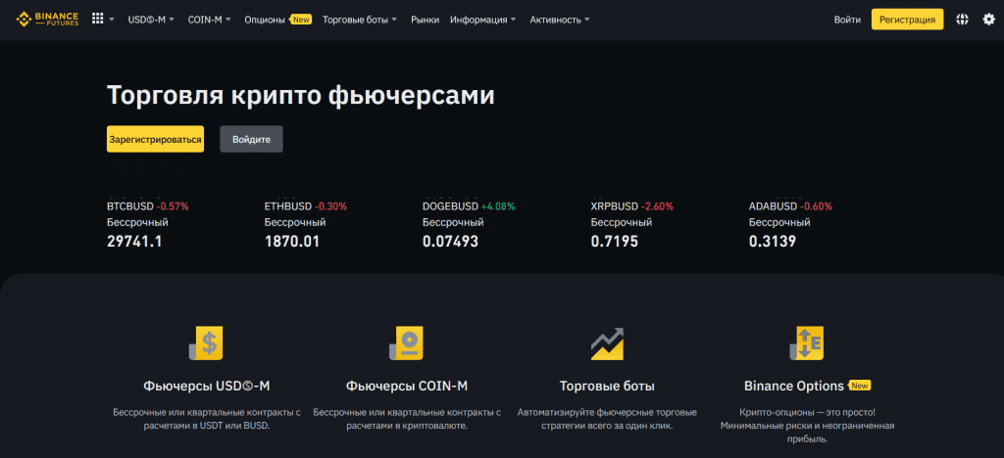Expand the Активность dropdown
Image resolution: width=1004 pixels, height=458 pixels.
click(x=560, y=20)
